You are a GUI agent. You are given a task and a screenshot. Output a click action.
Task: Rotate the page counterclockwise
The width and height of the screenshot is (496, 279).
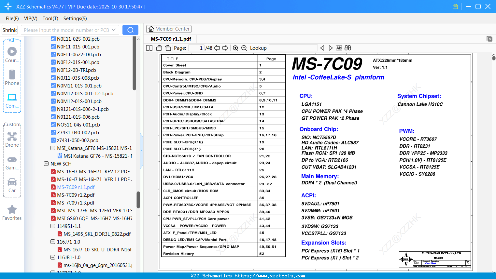click(159, 48)
